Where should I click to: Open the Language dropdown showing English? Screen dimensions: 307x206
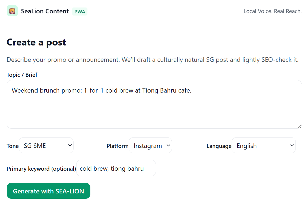pos(263,145)
